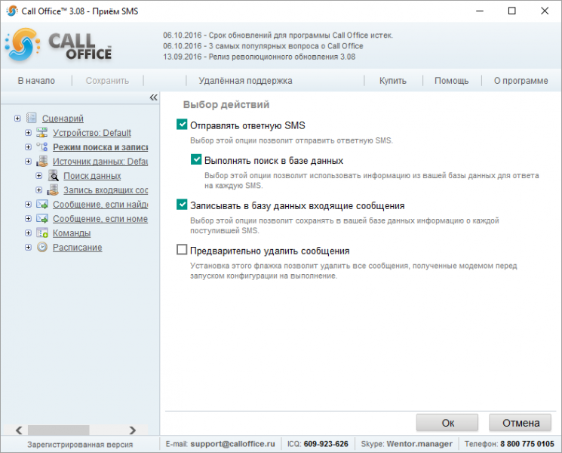Open Расписание link in tree
Image resolution: width=562 pixels, height=453 pixels.
coord(78,248)
